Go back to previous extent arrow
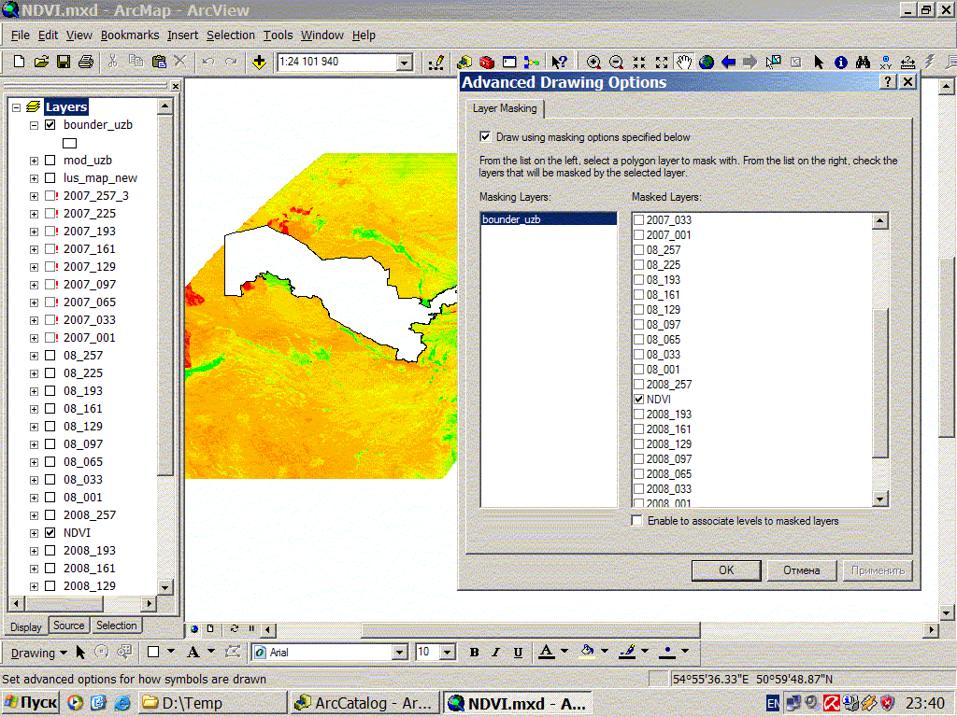The width and height of the screenshot is (957, 717). (729, 63)
